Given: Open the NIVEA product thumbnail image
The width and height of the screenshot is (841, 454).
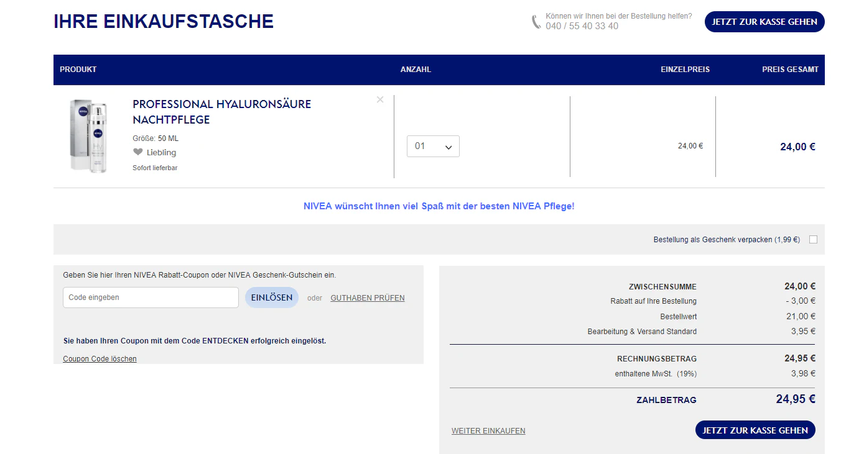Looking at the screenshot, I should pos(89,135).
